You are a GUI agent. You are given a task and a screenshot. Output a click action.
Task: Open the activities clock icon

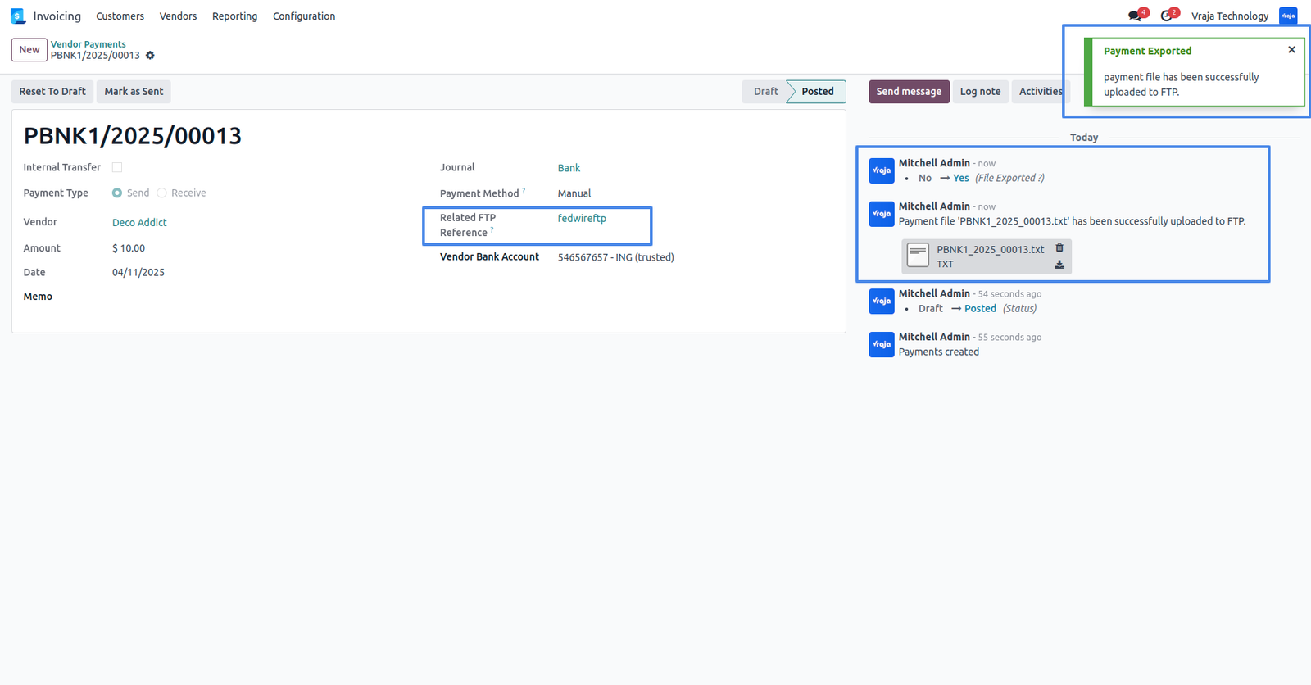click(x=1167, y=16)
